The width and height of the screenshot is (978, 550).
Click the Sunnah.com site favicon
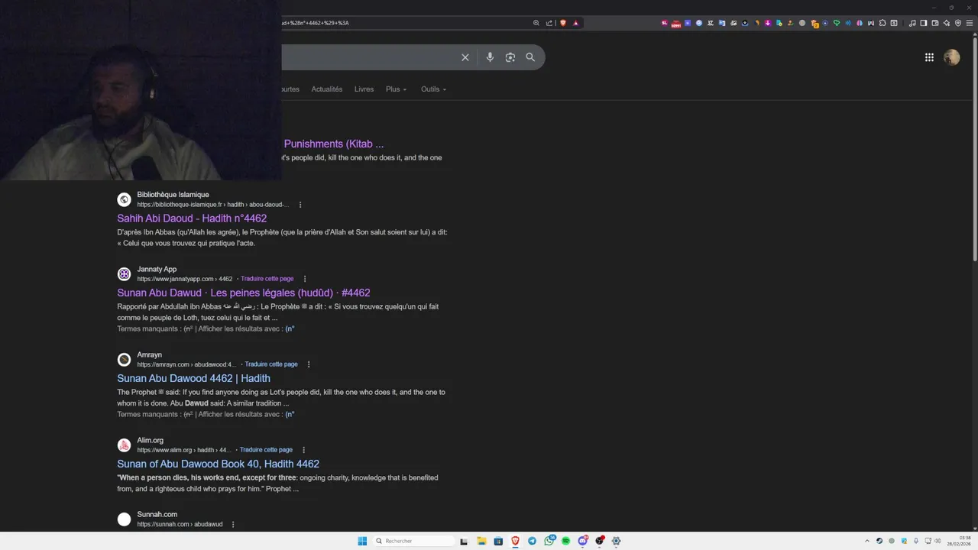(x=124, y=519)
